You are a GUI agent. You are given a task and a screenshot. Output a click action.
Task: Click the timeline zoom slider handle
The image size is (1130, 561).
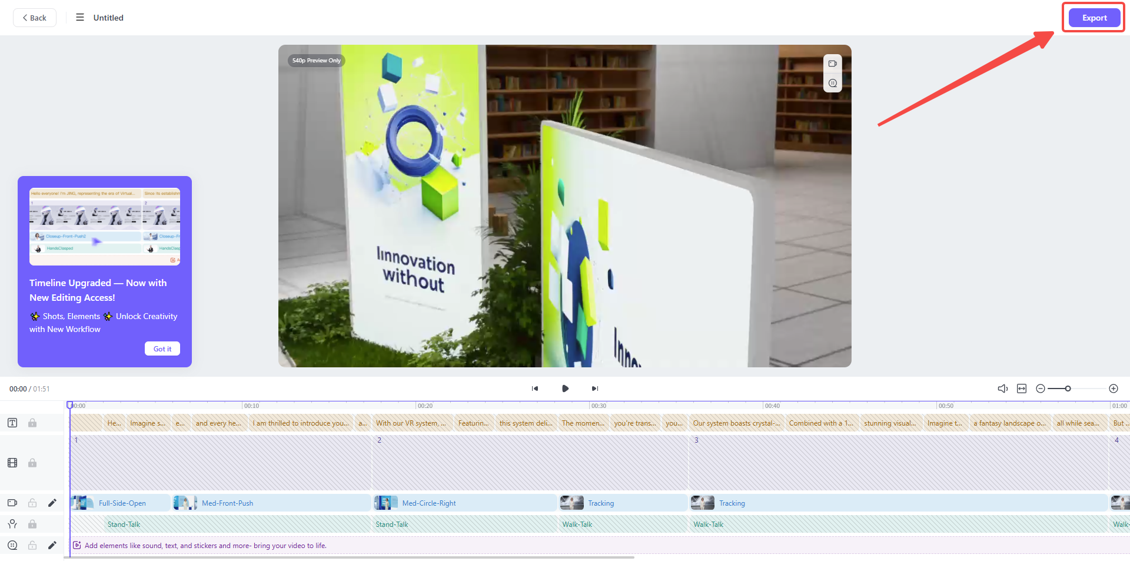click(x=1068, y=389)
